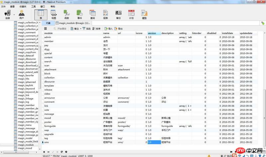266x157 pixels.
Task: Click the 'admin' module cell
Action: 73,37
